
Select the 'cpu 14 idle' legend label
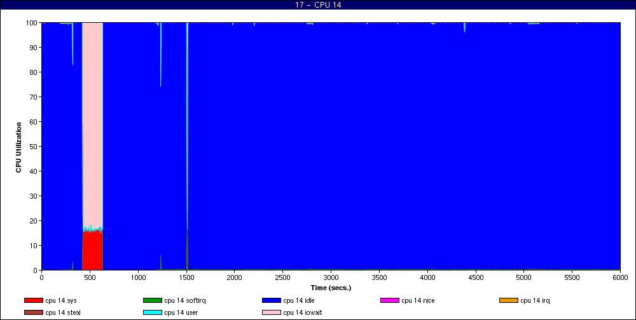(298, 300)
